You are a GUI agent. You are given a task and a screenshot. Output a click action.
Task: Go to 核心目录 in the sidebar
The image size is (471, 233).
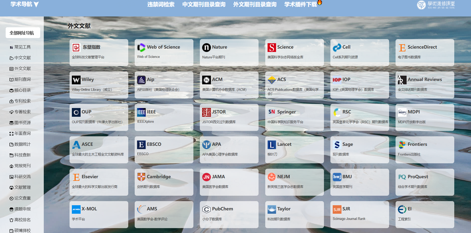(20, 90)
